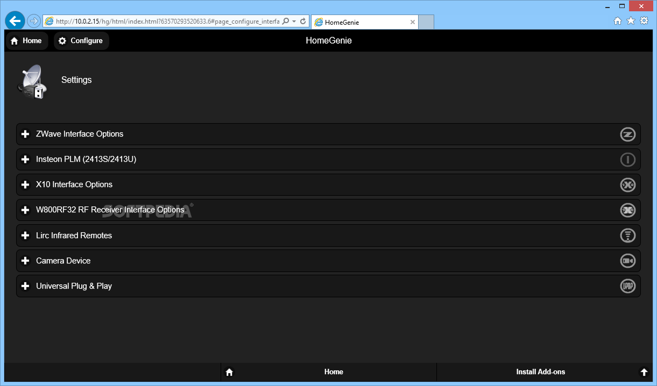Click Install Add-ons in footer

[x=541, y=372]
